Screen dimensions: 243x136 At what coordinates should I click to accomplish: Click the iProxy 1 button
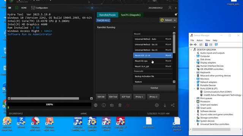(x=139, y=97)
